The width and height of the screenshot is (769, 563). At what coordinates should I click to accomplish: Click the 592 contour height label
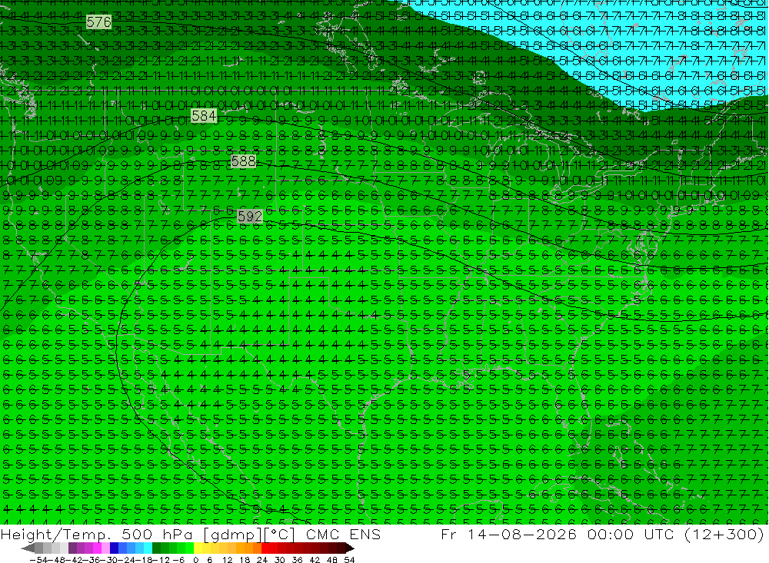pyautogui.click(x=250, y=216)
